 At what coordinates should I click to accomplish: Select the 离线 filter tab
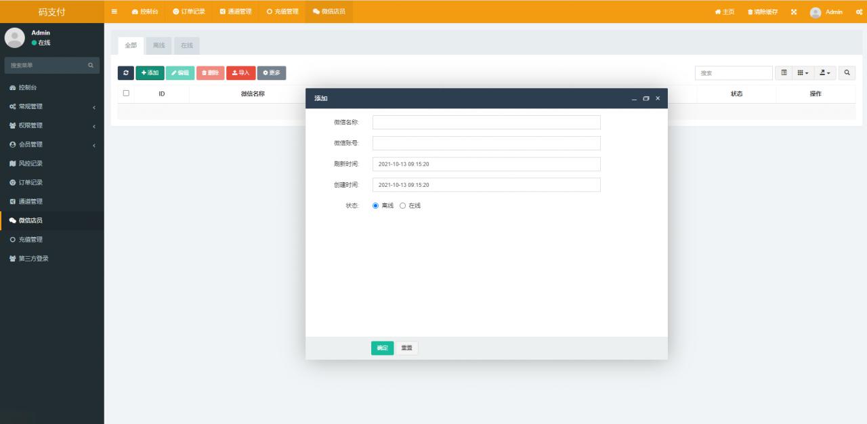pyautogui.click(x=158, y=45)
